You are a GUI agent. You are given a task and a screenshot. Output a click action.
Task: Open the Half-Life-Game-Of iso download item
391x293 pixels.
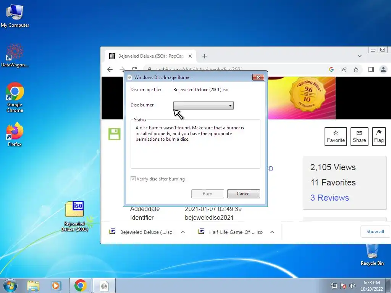click(231, 232)
